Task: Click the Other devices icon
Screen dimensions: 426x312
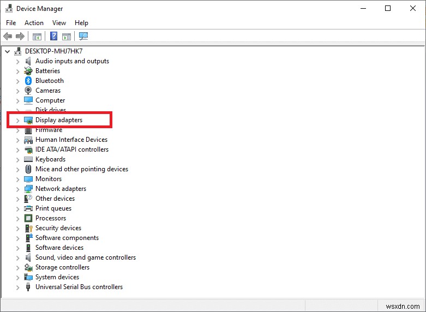Action: pos(28,199)
